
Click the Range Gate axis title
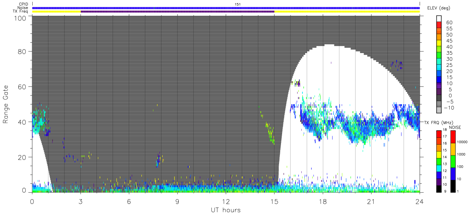(6, 104)
